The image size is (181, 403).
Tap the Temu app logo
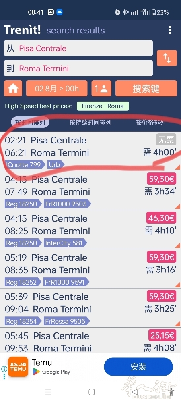[x=18, y=367]
